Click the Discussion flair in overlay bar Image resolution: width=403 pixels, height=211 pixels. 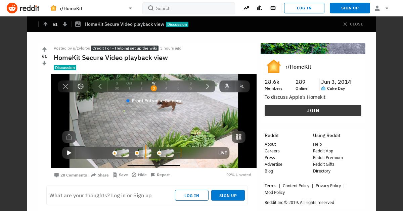177,24
